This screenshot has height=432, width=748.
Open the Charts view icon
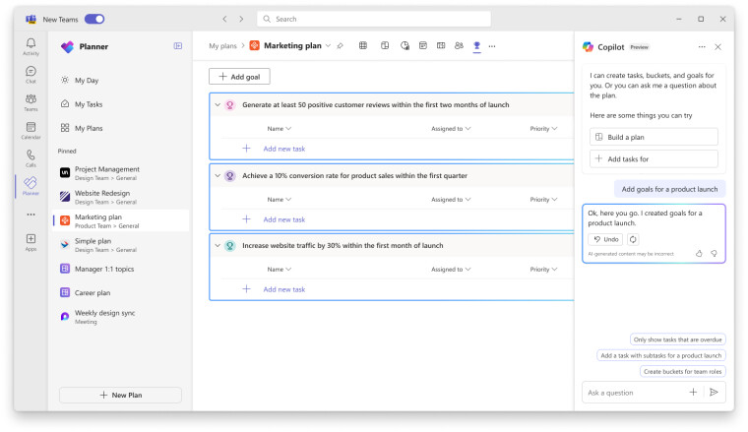coord(405,45)
